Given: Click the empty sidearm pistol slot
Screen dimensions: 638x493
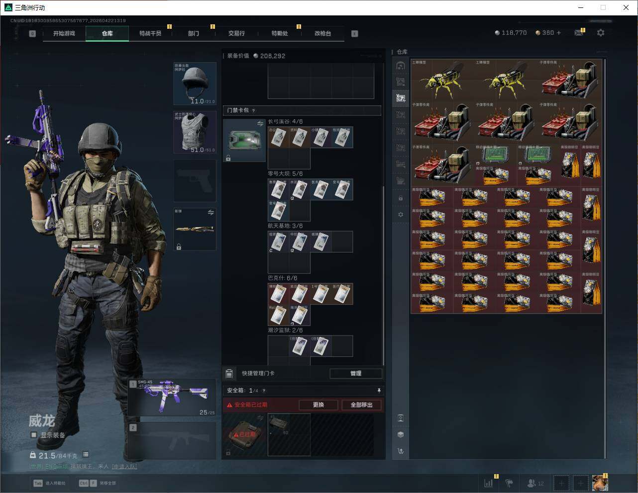Looking at the screenshot, I should 195,181.
